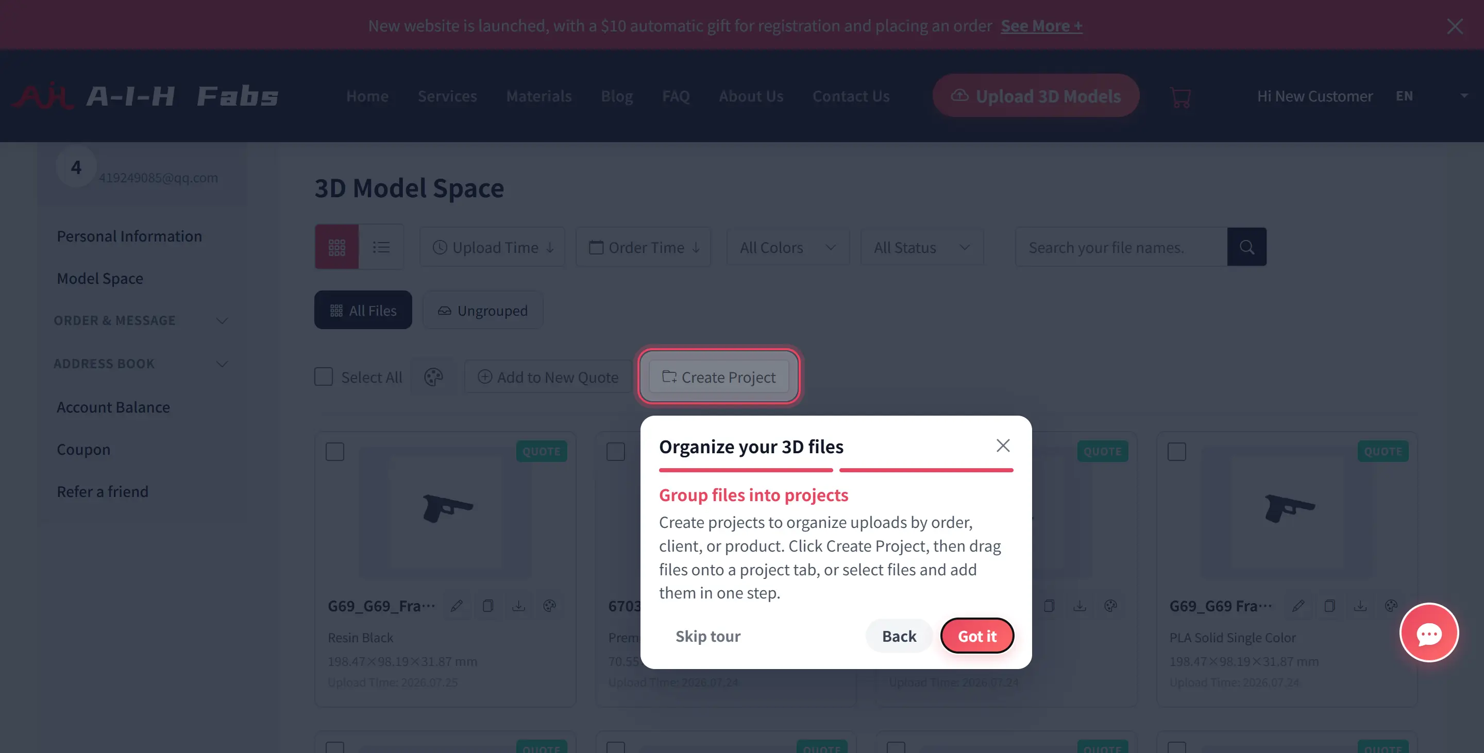Select the All Files tab

(363, 310)
